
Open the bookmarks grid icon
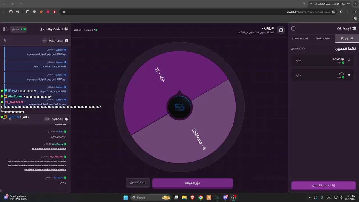[355, 19]
